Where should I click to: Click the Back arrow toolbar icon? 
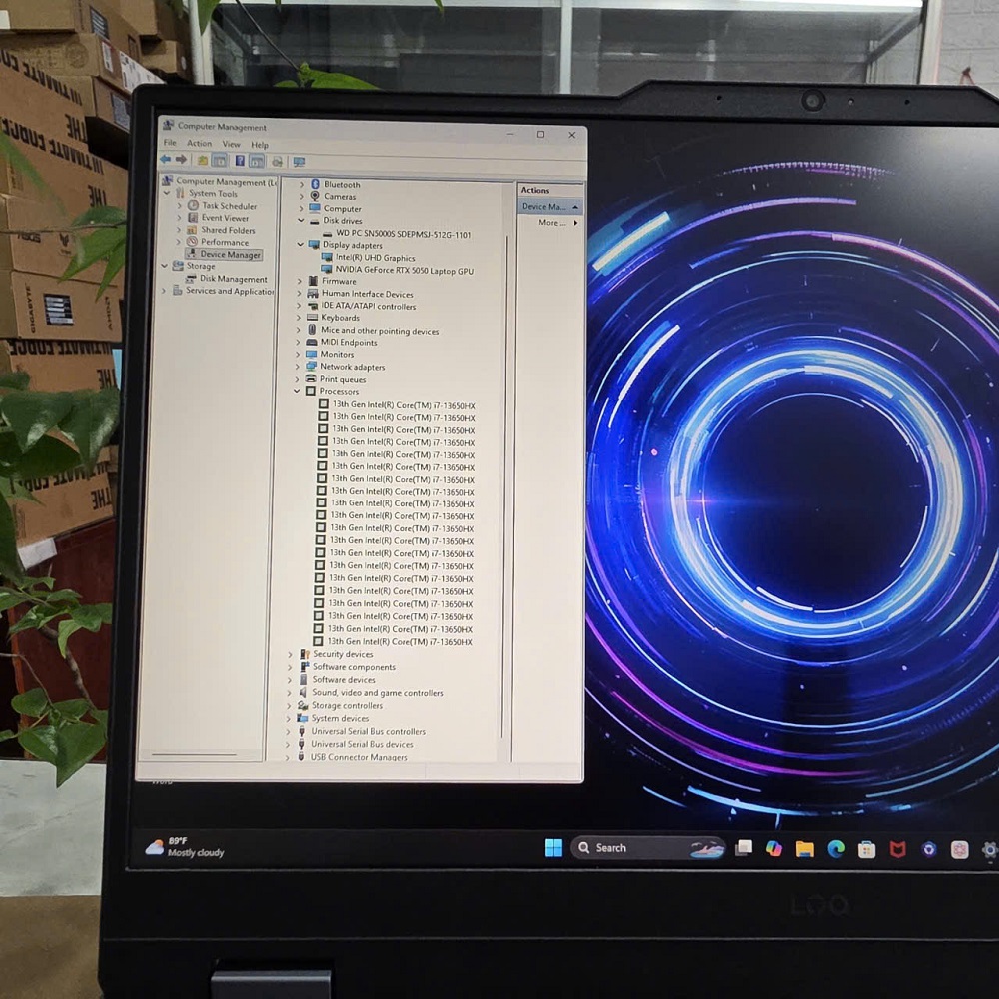pos(166,159)
